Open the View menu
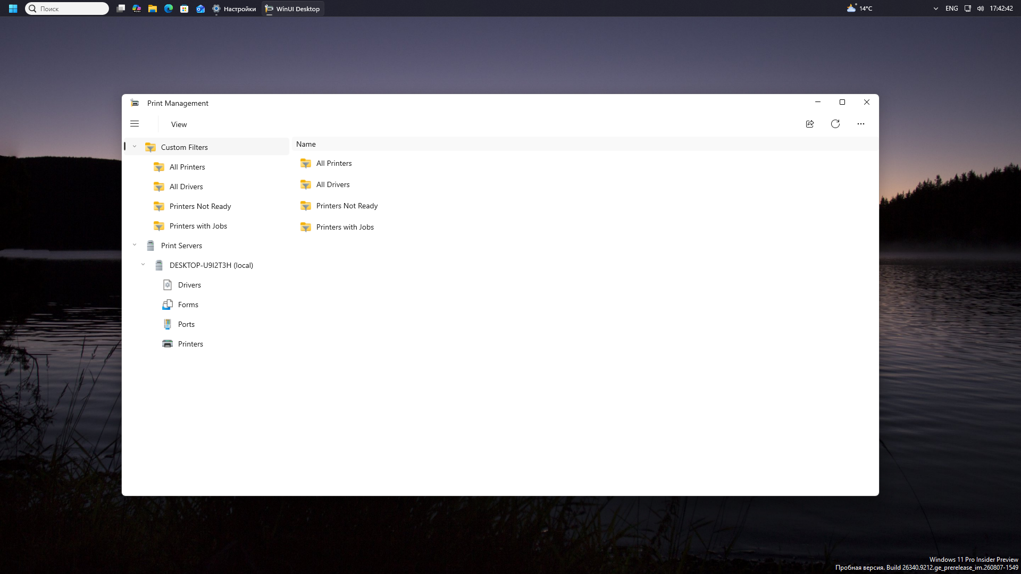 179,124
